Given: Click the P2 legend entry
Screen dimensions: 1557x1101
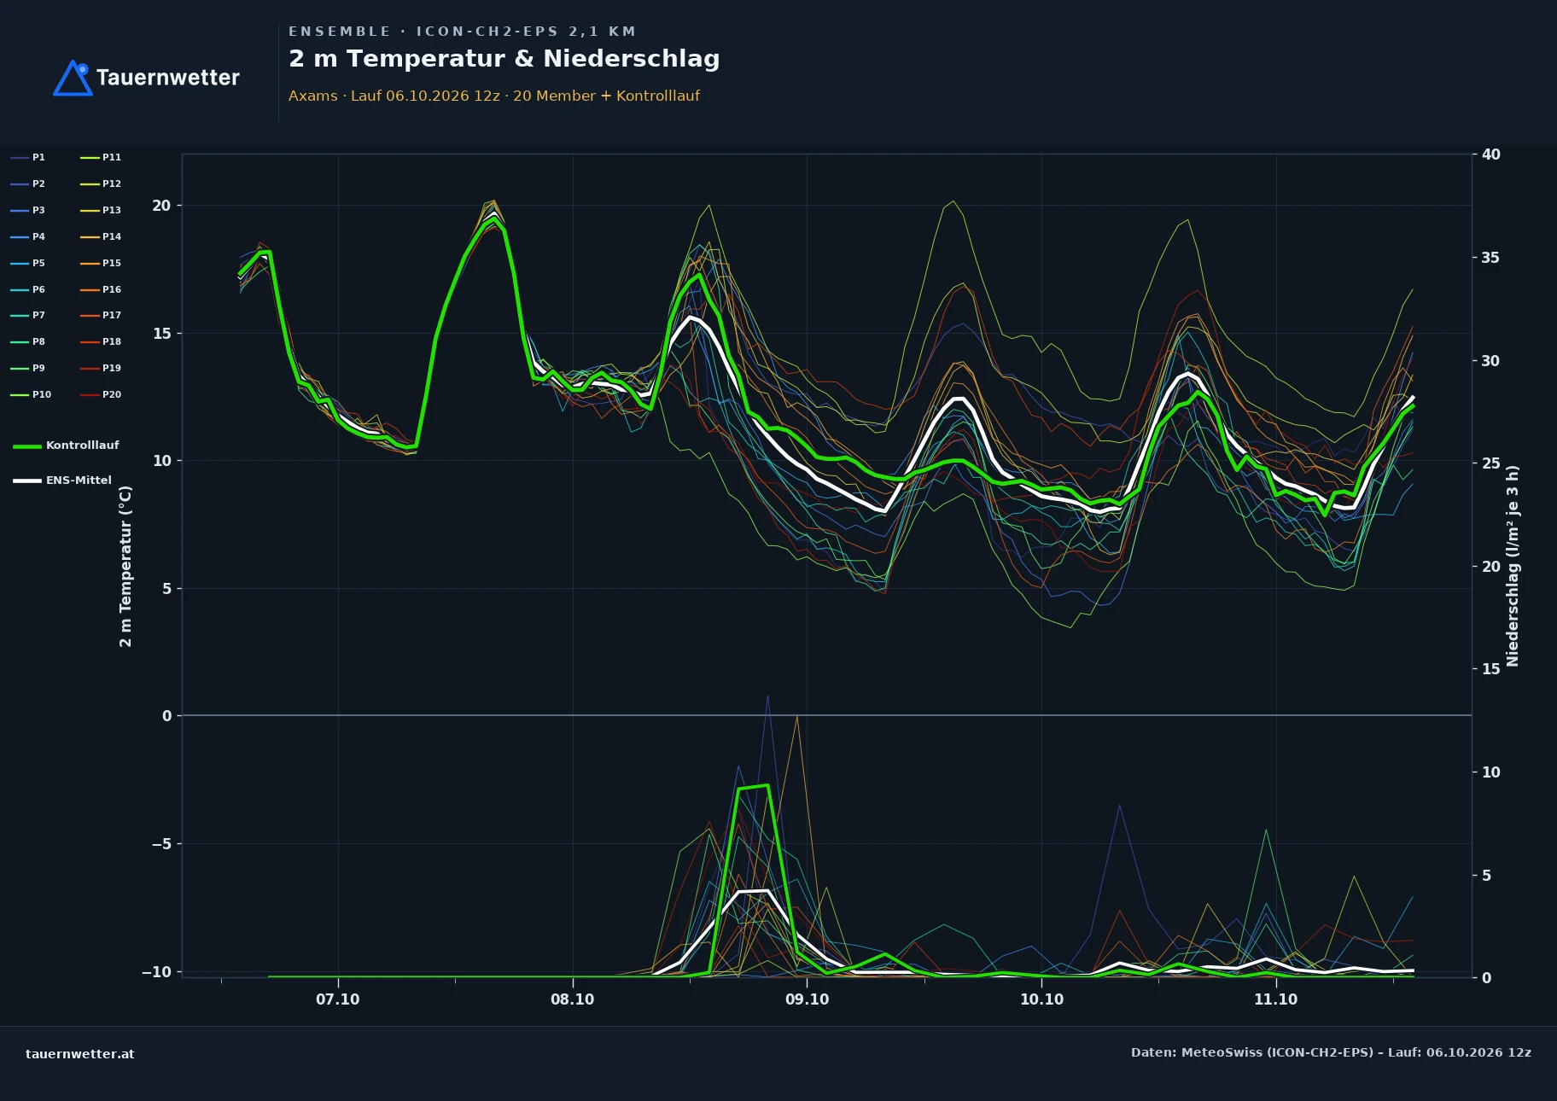Looking at the screenshot, I should coord(27,183).
